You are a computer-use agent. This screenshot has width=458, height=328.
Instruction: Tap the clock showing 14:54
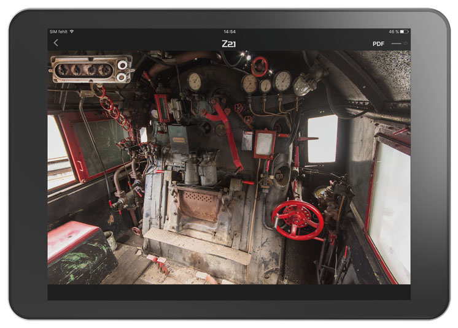(229, 31)
